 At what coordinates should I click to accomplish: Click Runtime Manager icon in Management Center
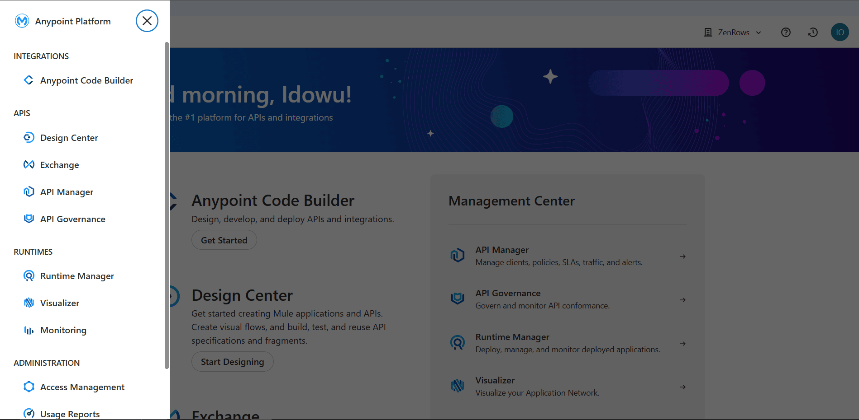pos(458,342)
